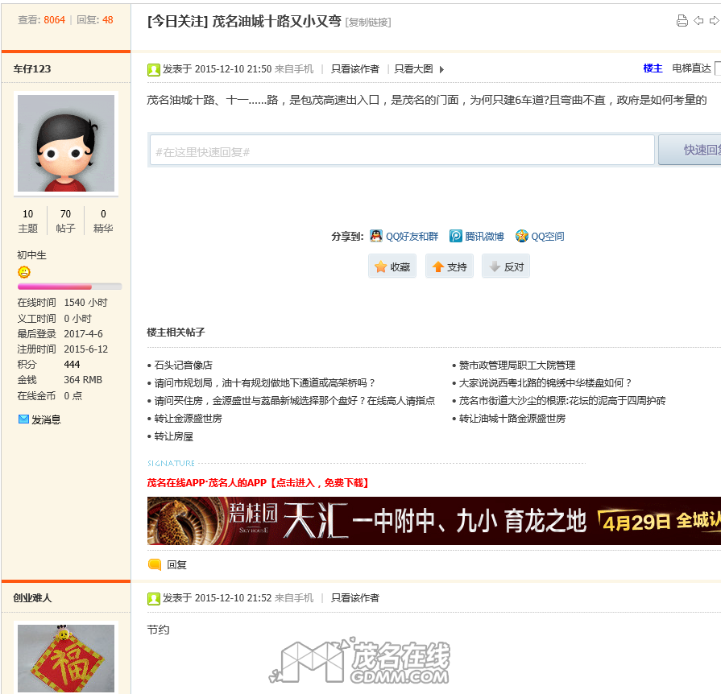Open related post 赞市政管理局职工大院管理

tap(517, 365)
